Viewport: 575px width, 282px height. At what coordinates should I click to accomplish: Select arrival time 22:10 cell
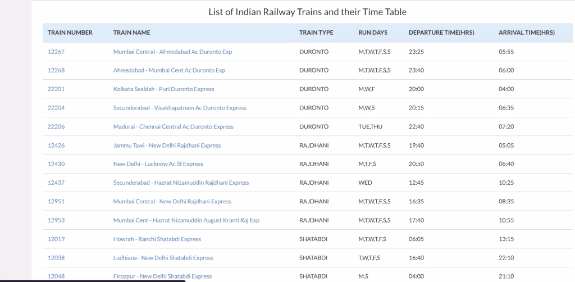(506, 258)
